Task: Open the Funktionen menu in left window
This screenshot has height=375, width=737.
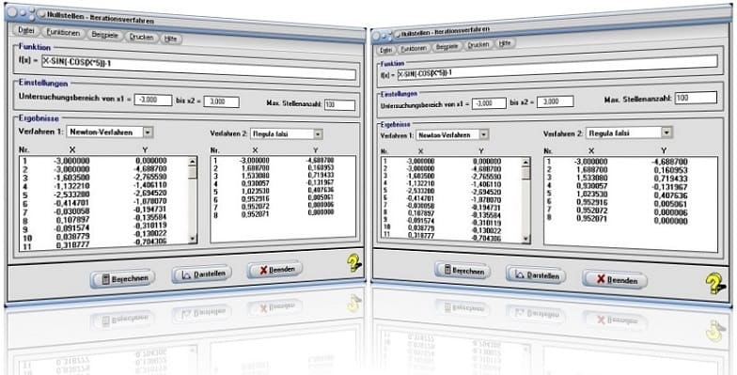Action: pyautogui.click(x=64, y=33)
